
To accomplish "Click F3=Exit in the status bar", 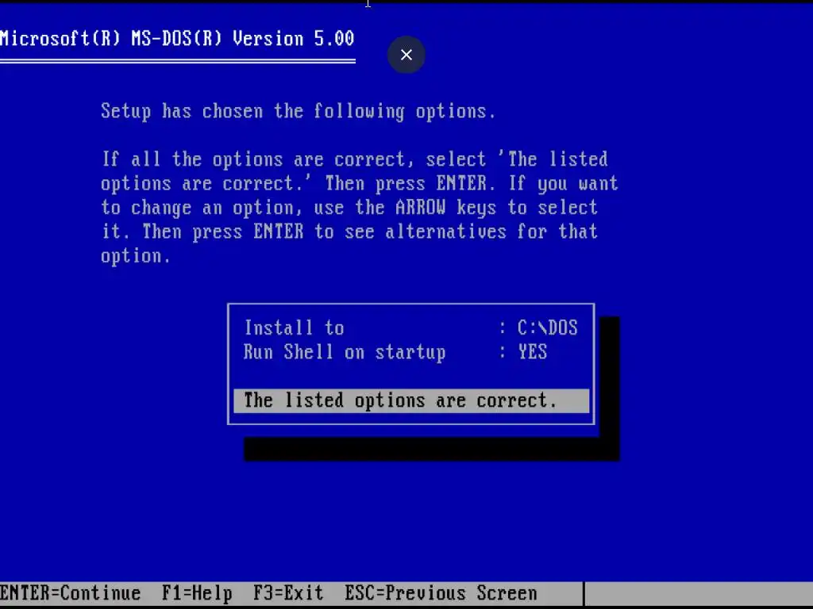I will click(x=288, y=593).
